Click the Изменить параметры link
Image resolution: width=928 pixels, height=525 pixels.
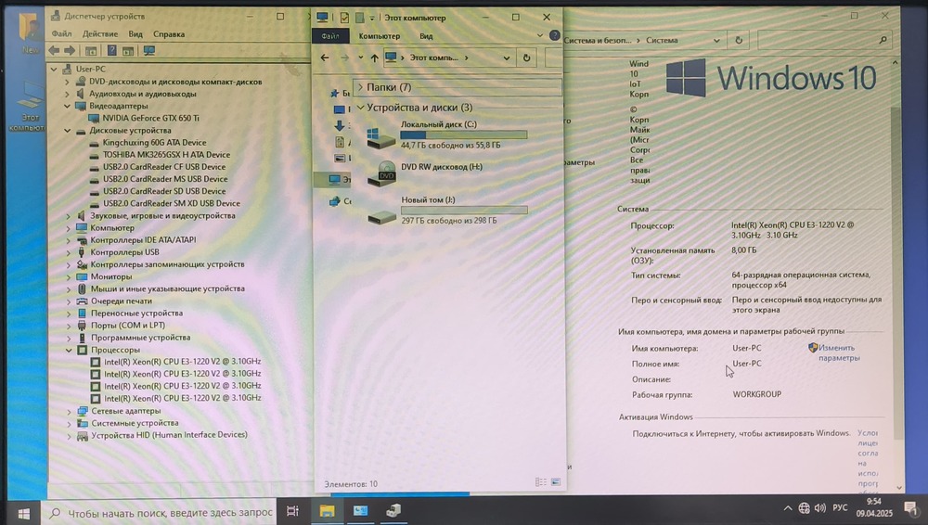click(x=838, y=352)
